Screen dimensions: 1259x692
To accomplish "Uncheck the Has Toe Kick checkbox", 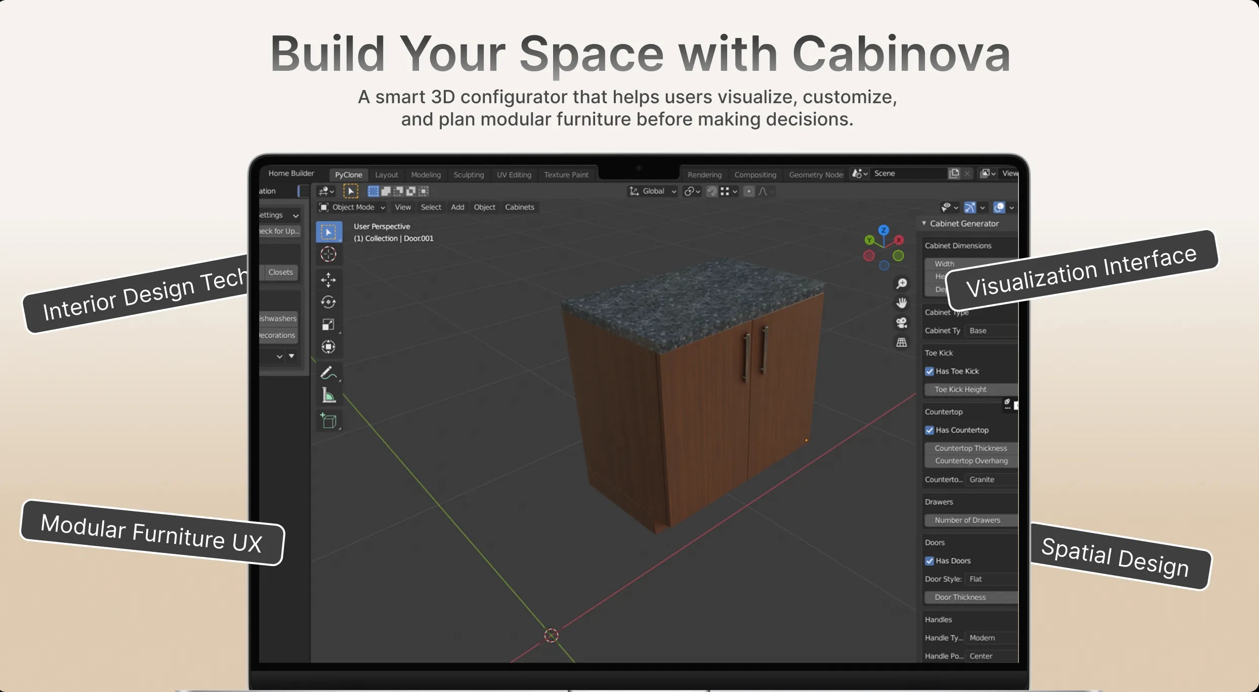I will point(929,371).
